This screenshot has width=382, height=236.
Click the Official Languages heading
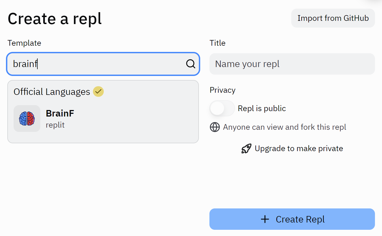pyautogui.click(x=52, y=92)
